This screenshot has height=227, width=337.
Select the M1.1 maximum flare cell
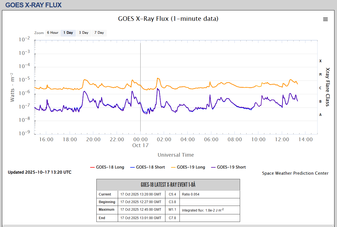[172, 210]
